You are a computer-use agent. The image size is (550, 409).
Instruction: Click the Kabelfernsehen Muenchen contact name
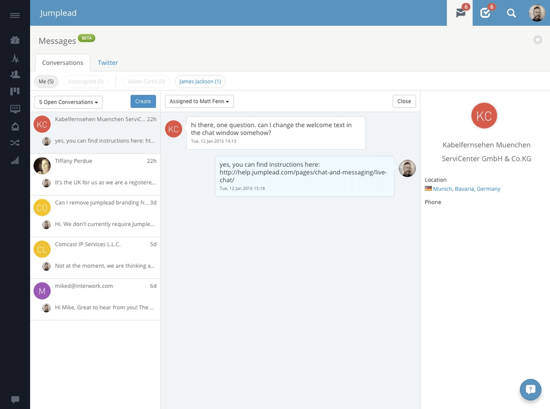pos(486,152)
